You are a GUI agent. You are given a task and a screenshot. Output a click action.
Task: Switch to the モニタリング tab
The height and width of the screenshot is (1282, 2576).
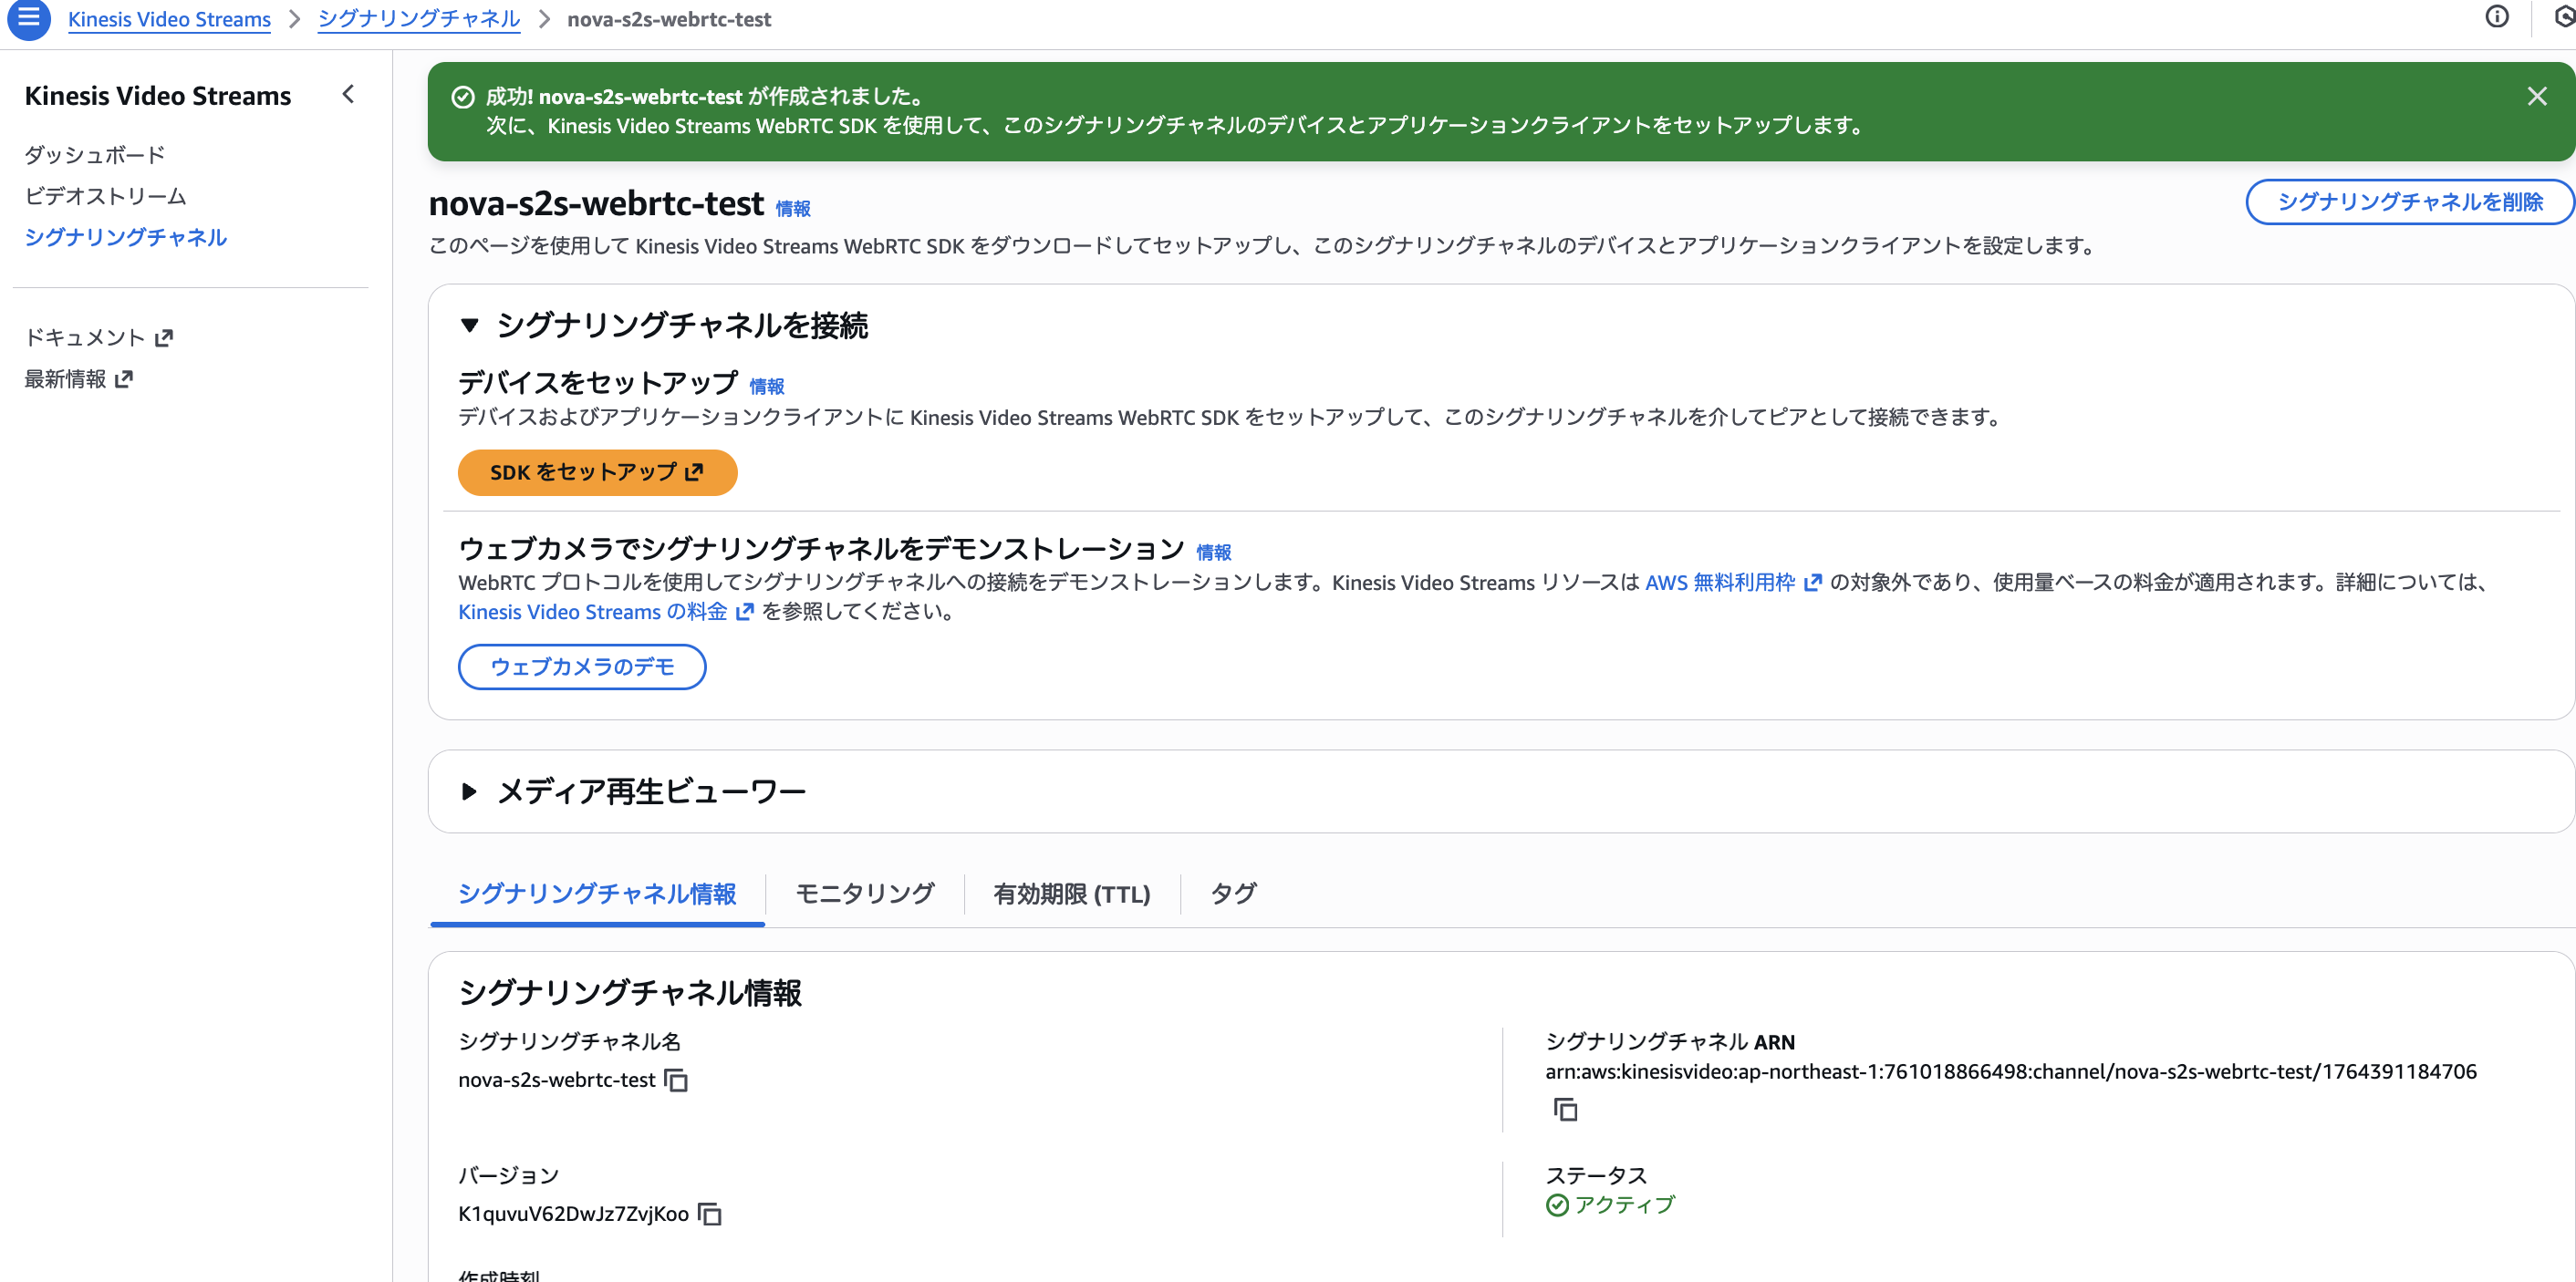coord(864,894)
